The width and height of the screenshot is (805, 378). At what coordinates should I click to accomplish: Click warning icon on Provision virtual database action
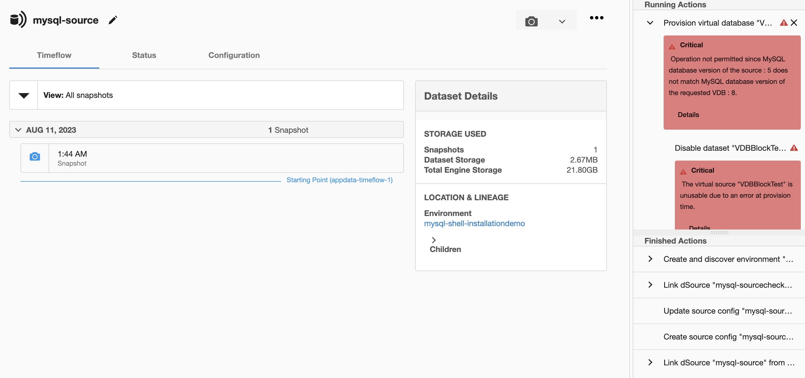(783, 22)
